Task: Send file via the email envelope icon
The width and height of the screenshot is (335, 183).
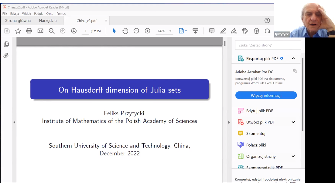Action: [x=40, y=31]
